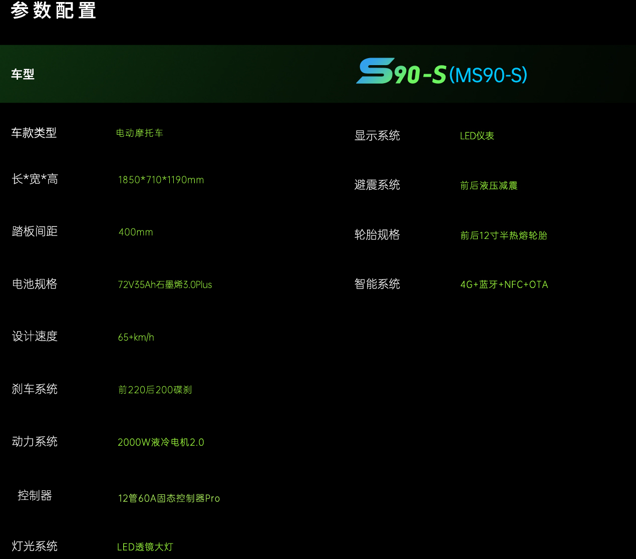Click the 设计速度 speed label
Screen dimensions: 636x559
[x=34, y=336]
